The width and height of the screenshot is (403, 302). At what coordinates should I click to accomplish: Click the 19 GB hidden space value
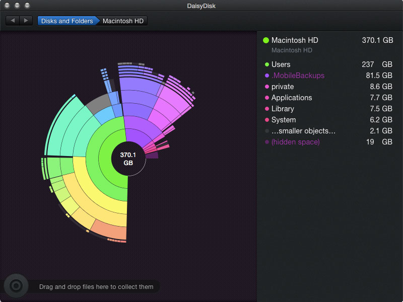click(379, 142)
